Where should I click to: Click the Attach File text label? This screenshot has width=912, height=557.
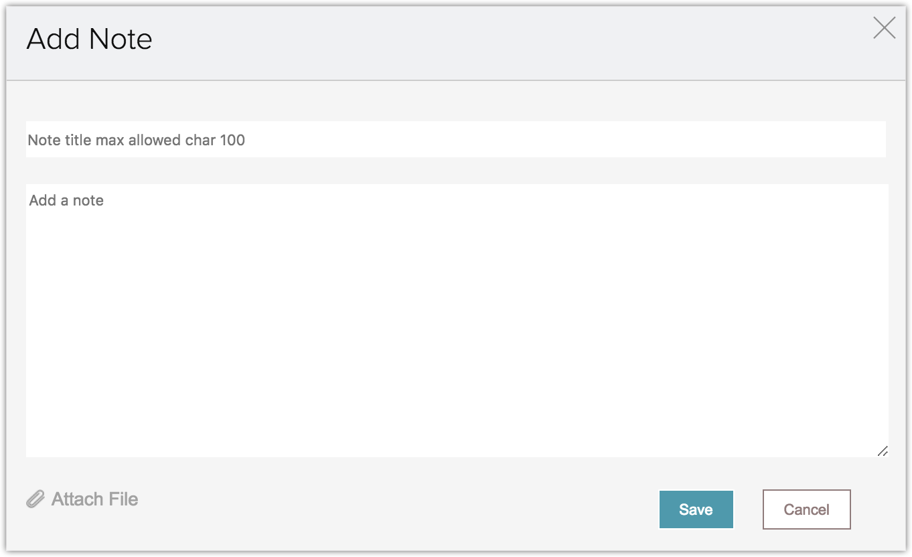pos(94,499)
